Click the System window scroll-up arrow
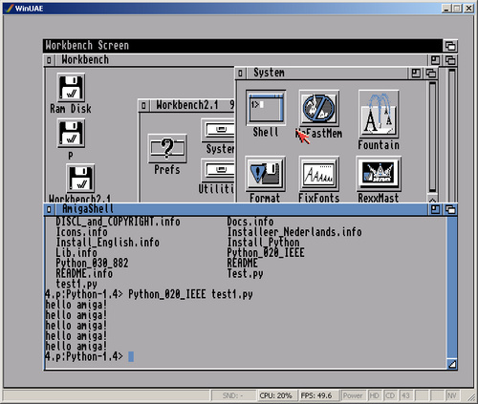The width and height of the screenshot is (478, 404). (x=432, y=200)
